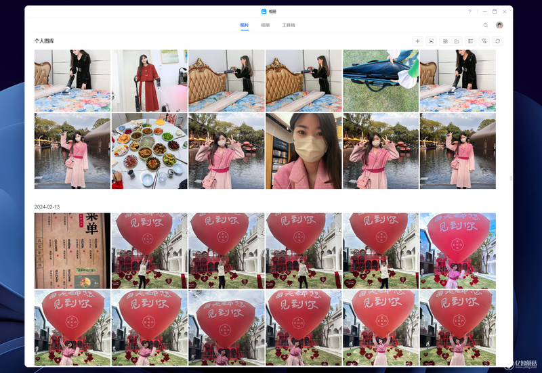Click the 2024-02-13 date label

(47, 207)
